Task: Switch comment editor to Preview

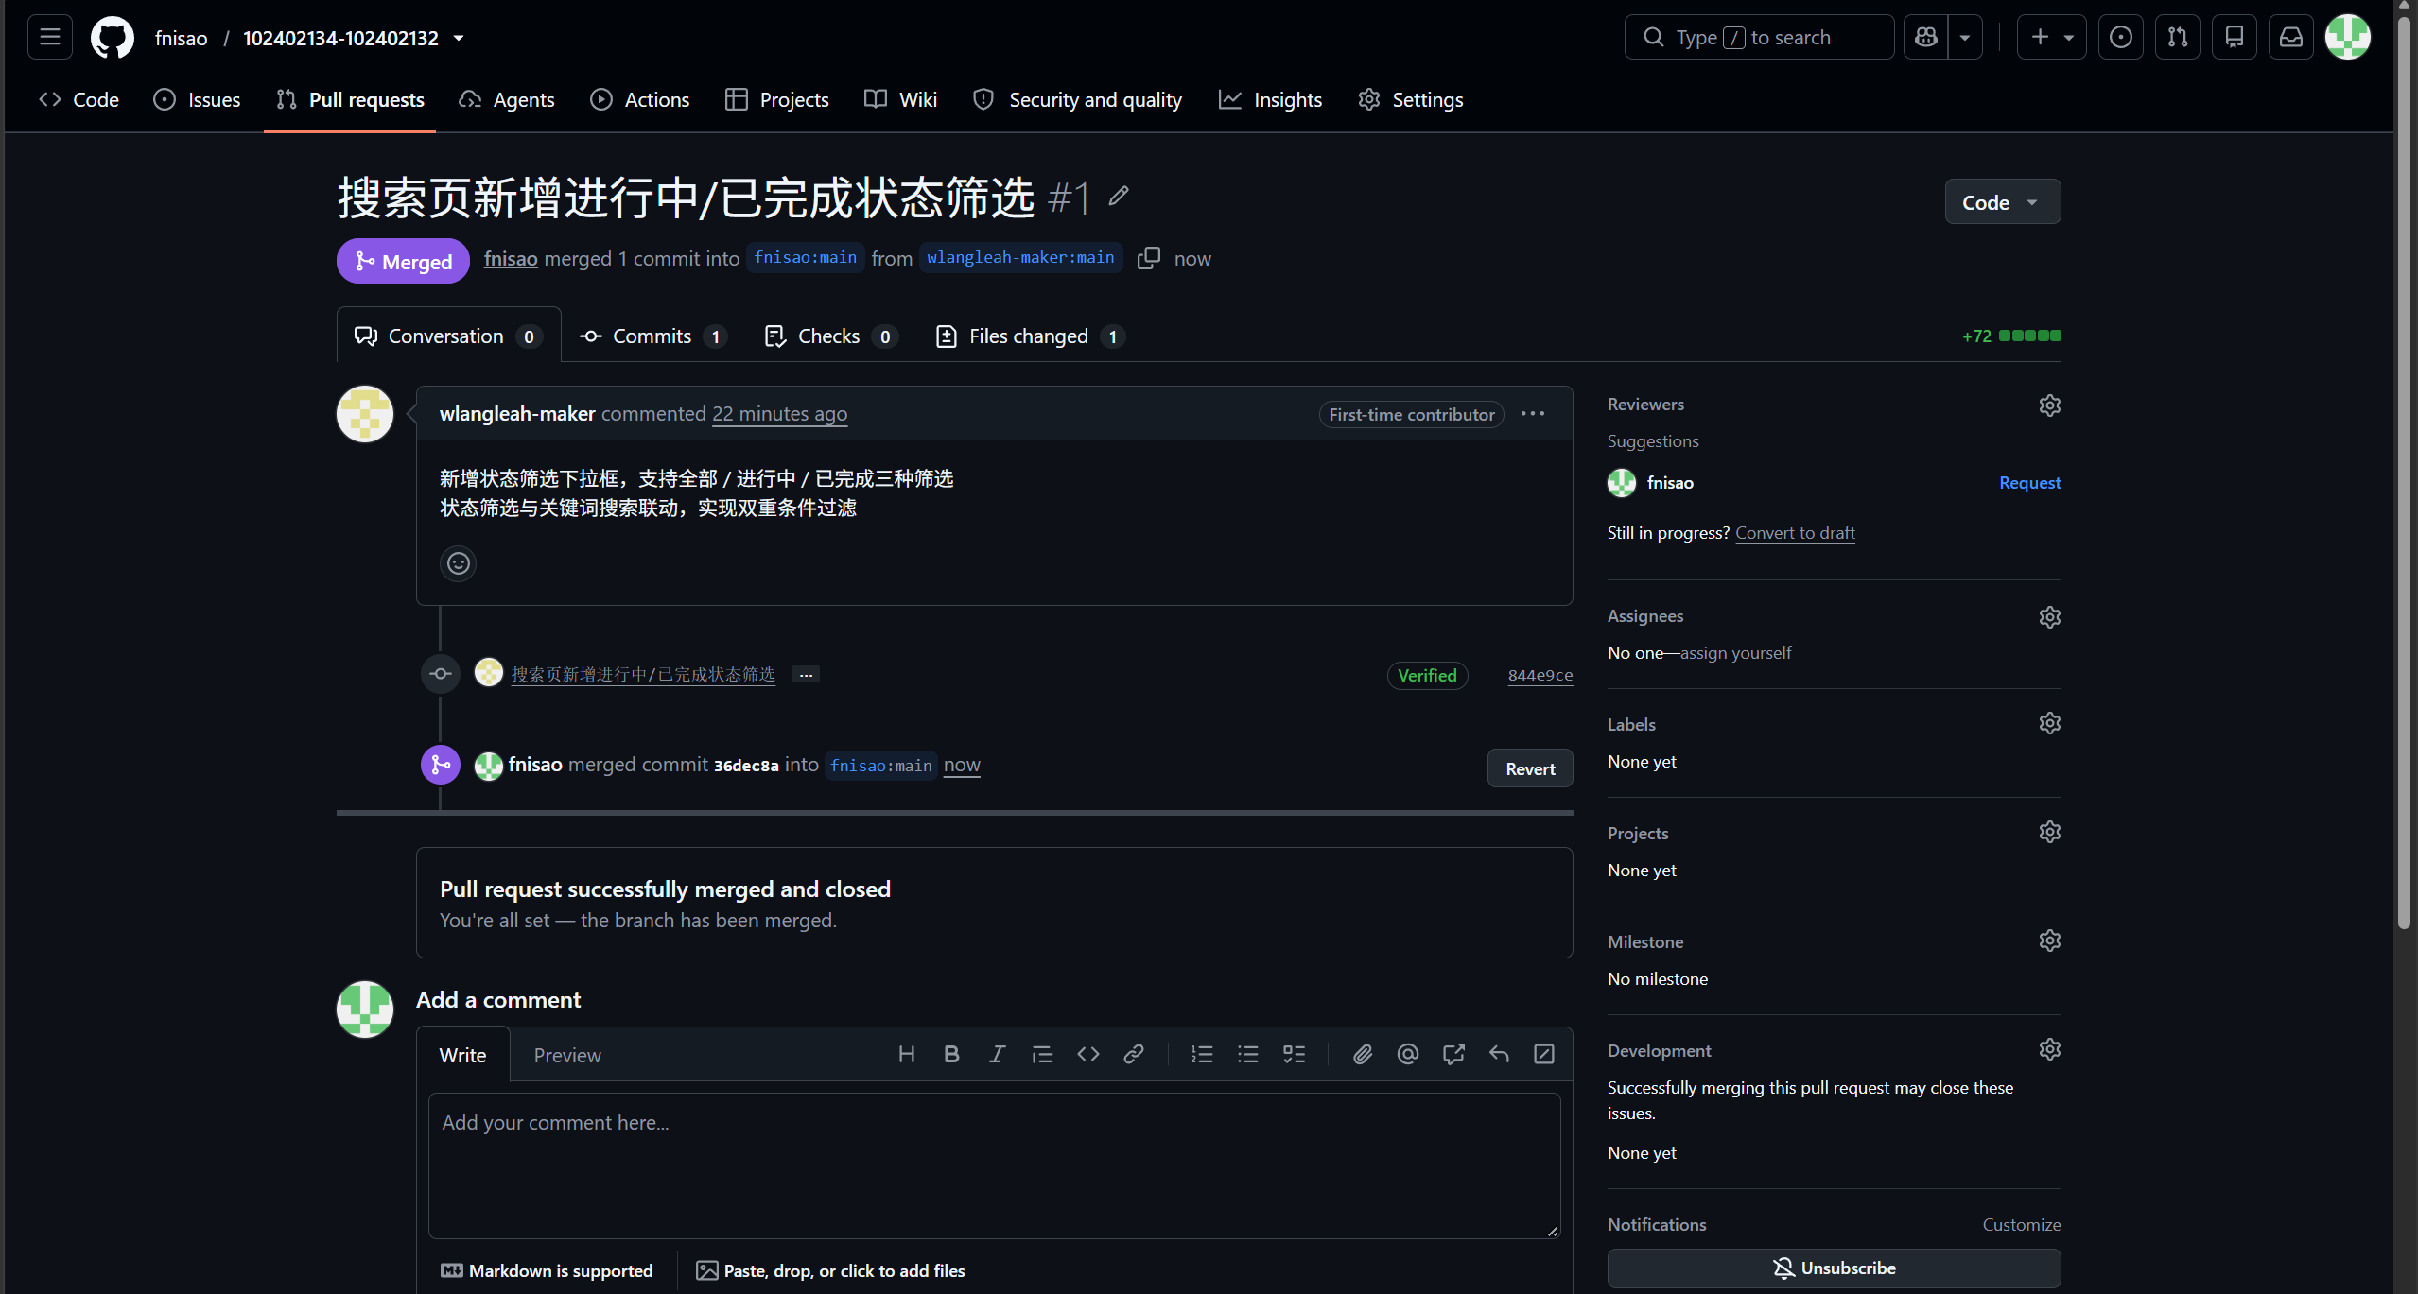Action: (x=567, y=1056)
